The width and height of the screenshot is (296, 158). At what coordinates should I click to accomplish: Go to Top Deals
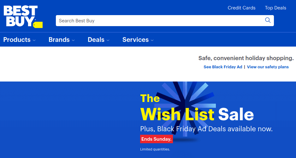pyautogui.click(x=275, y=8)
